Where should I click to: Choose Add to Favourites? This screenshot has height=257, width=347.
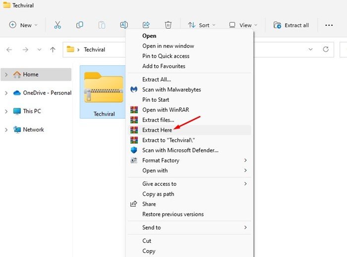[189, 66]
